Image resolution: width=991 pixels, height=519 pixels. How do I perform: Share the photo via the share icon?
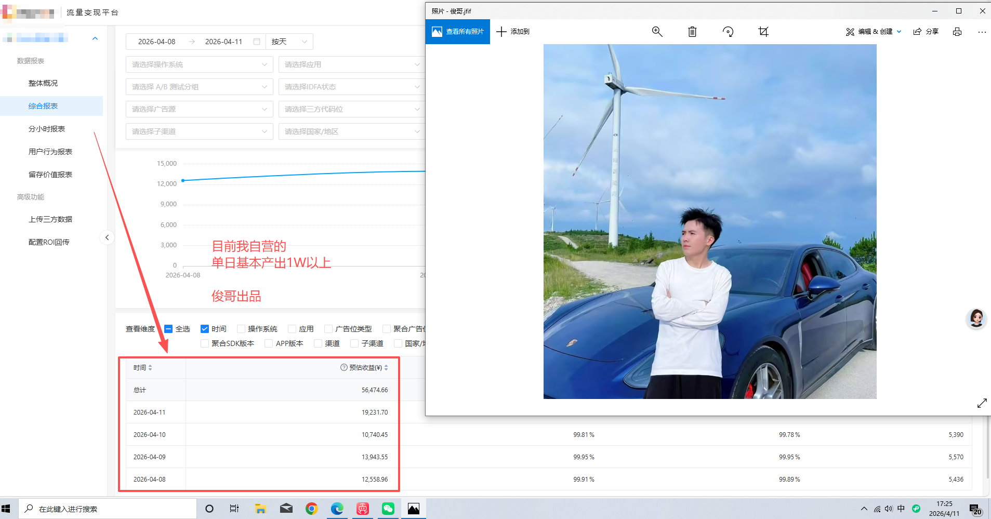[927, 32]
